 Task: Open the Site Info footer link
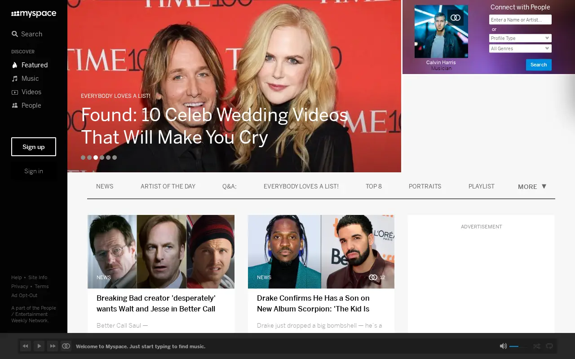coord(38,277)
